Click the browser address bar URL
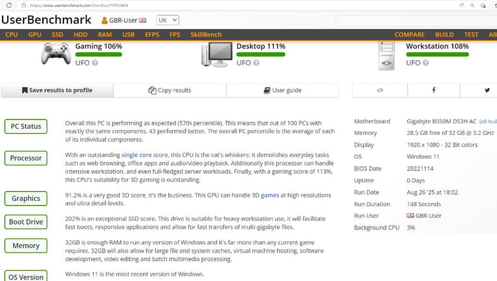 pyautogui.click(x=79, y=5)
